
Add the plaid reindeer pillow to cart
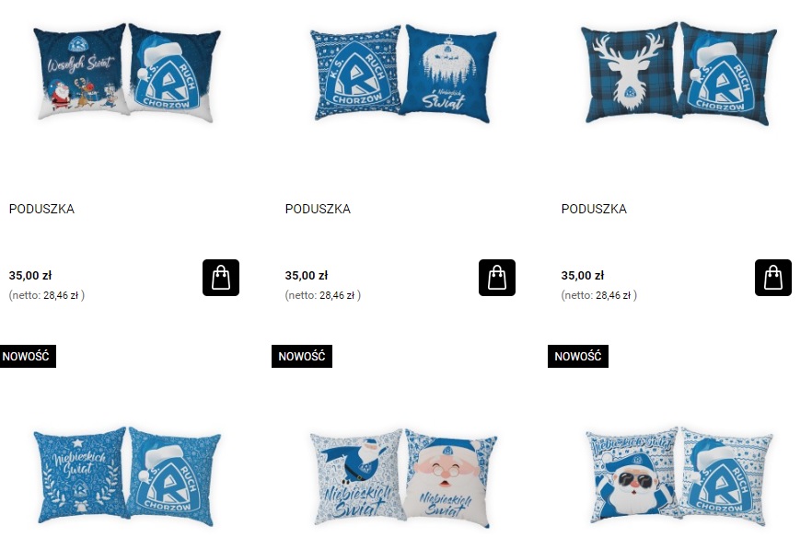(x=772, y=278)
